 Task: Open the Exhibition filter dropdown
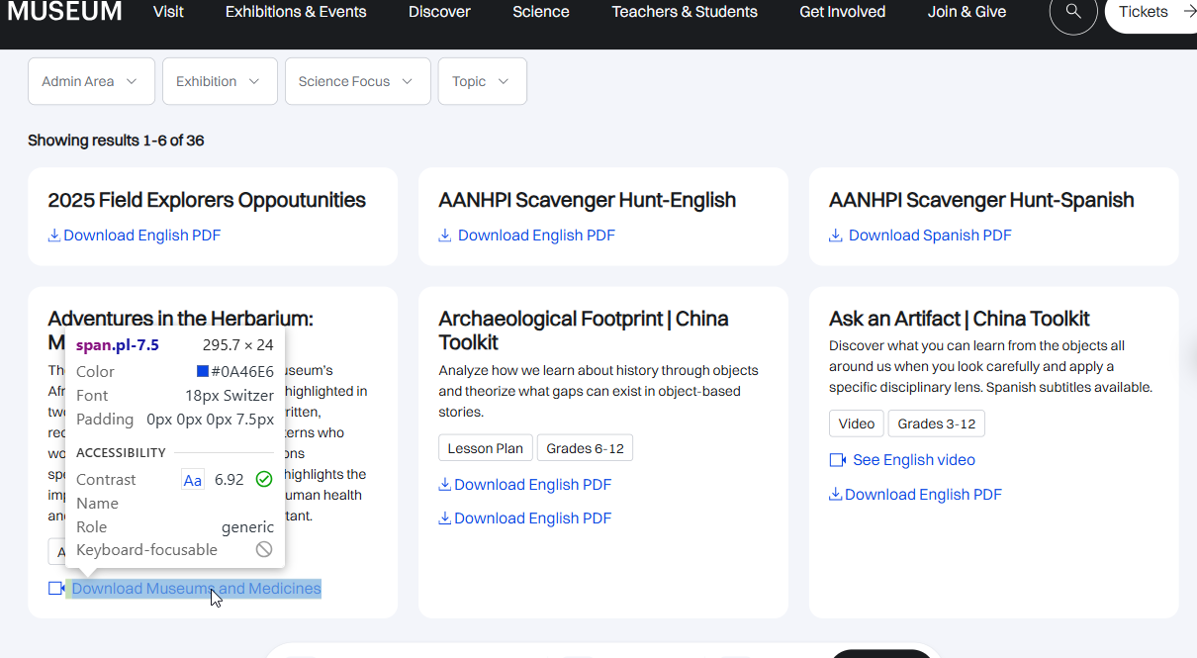click(x=220, y=81)
